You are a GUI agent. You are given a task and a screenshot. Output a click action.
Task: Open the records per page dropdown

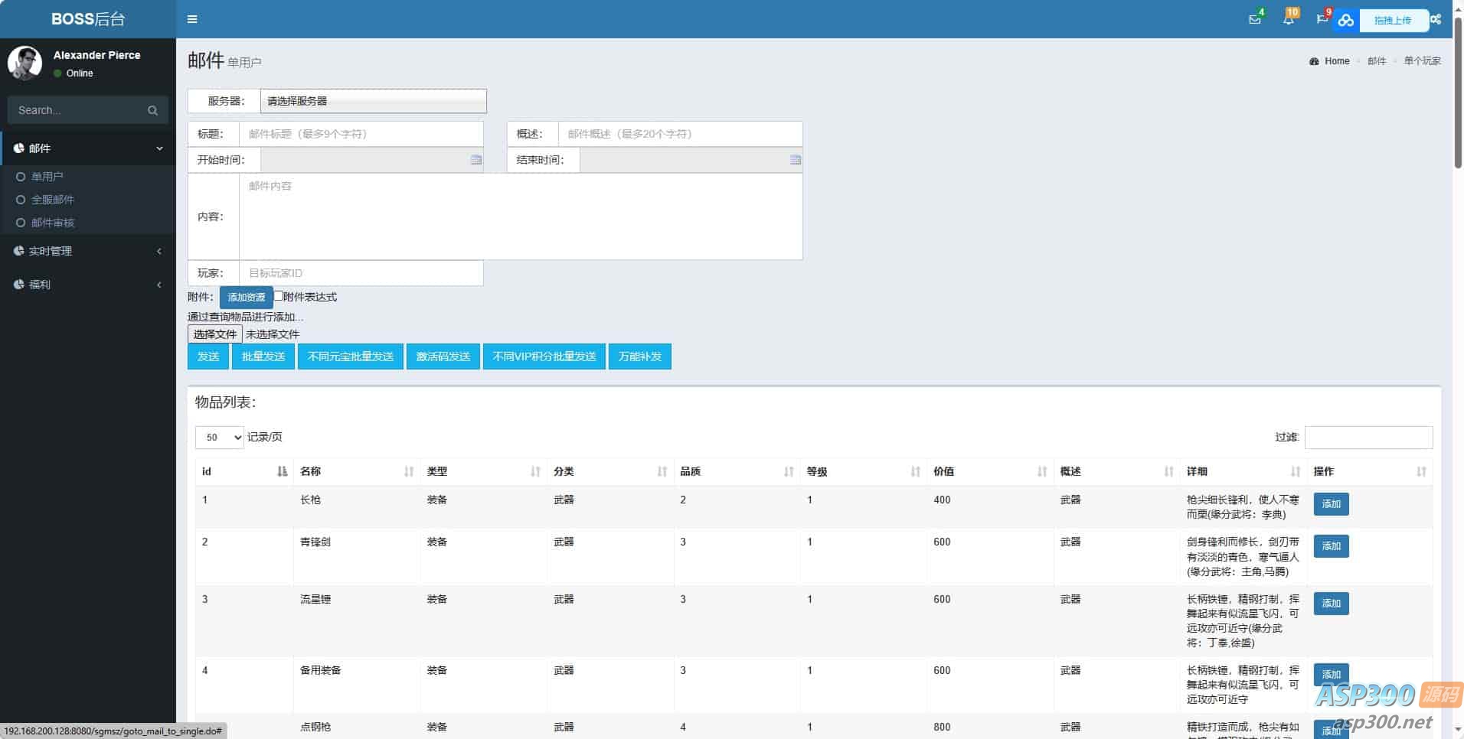(x=219, y=438)
